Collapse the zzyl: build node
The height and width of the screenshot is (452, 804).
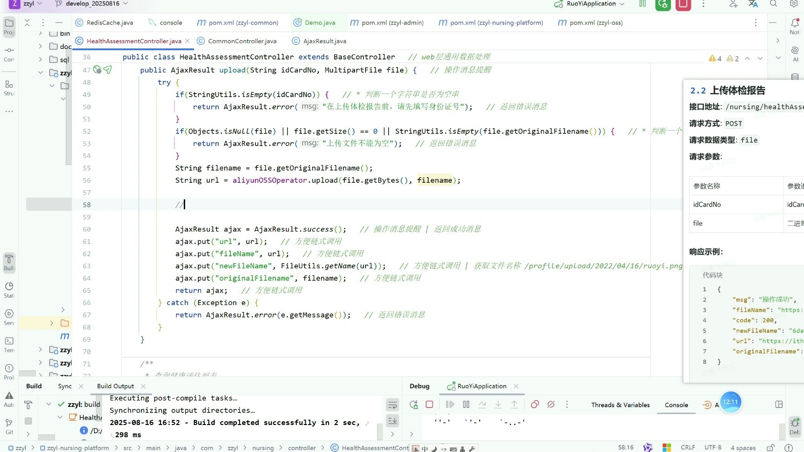(x=49, y=405)
